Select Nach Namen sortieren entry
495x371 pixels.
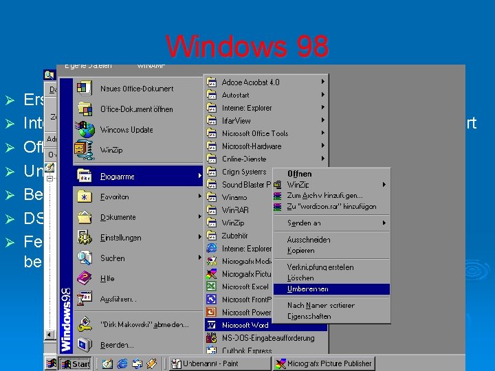(331, 305)
